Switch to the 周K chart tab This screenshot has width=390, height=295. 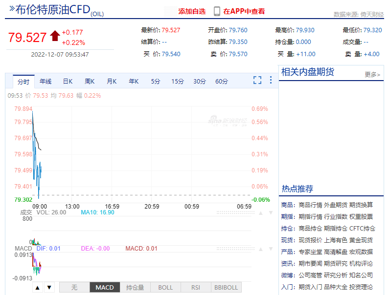click(x=90, y=82)
